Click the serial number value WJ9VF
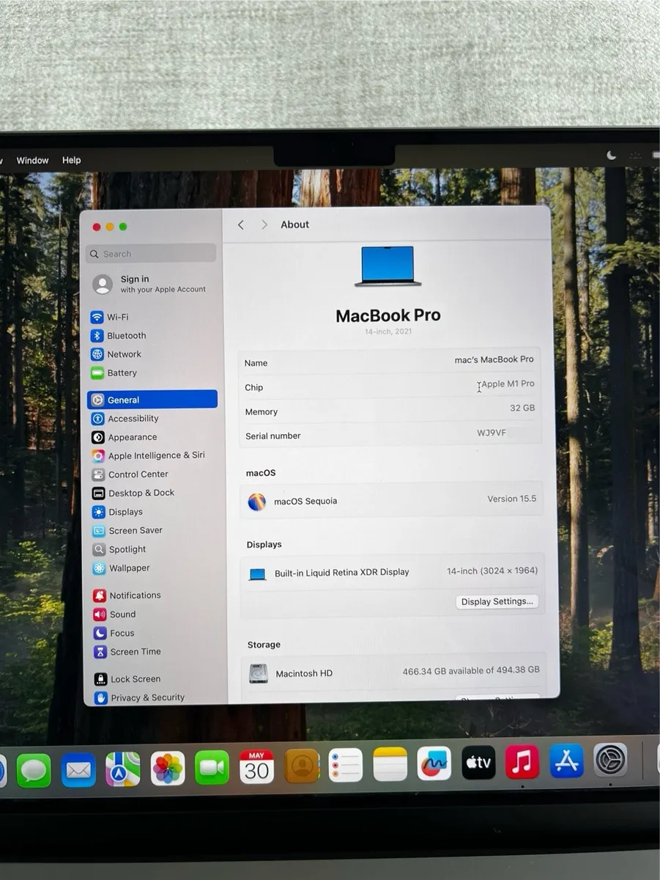660x880 pixels. point(492,433)
